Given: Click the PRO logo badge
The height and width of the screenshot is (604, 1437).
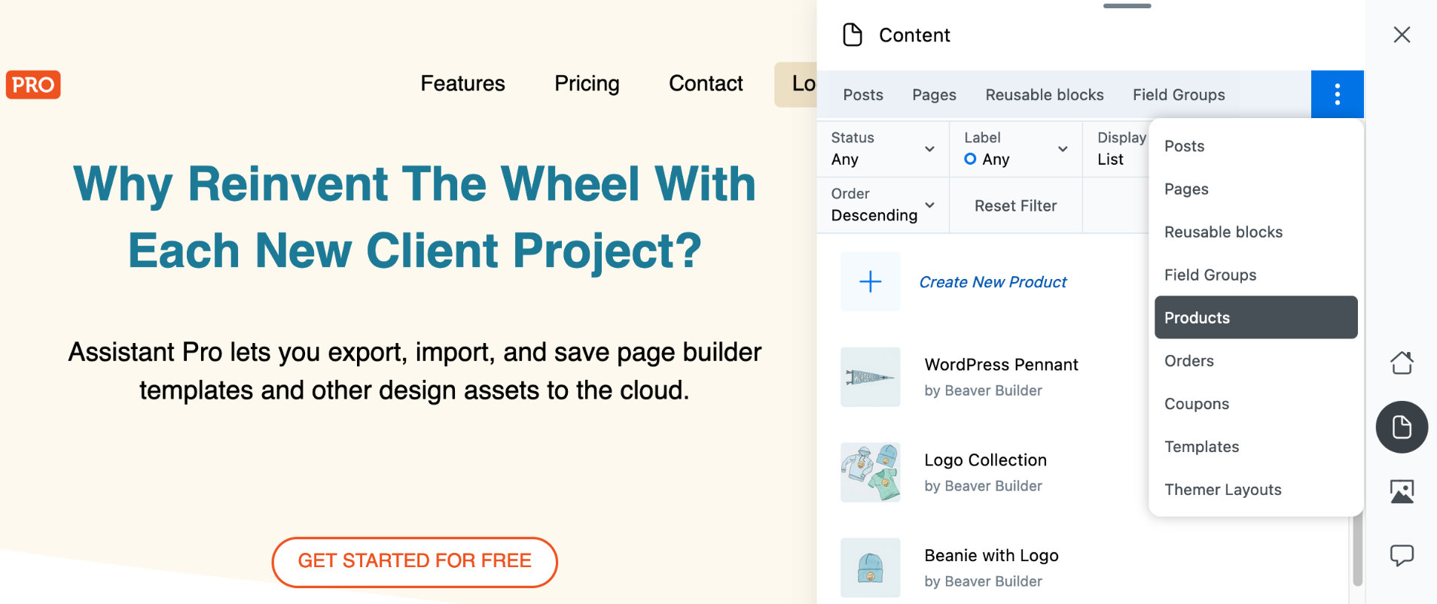Looking at the screenshot, I should 33,84.
